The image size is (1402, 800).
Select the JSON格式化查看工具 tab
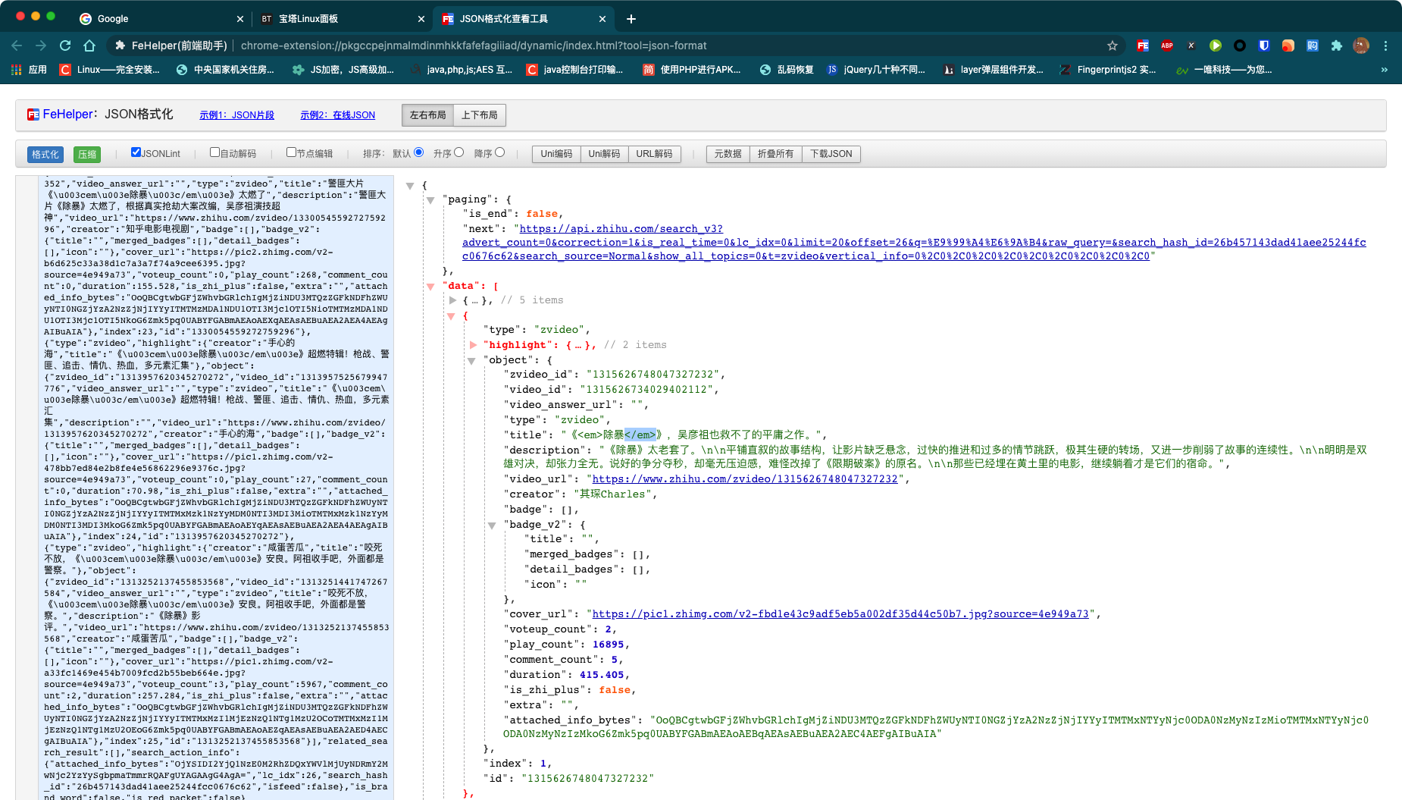coord(523,19)
